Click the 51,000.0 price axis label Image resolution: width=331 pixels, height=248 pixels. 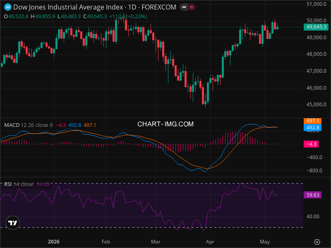tap(316, 4)
